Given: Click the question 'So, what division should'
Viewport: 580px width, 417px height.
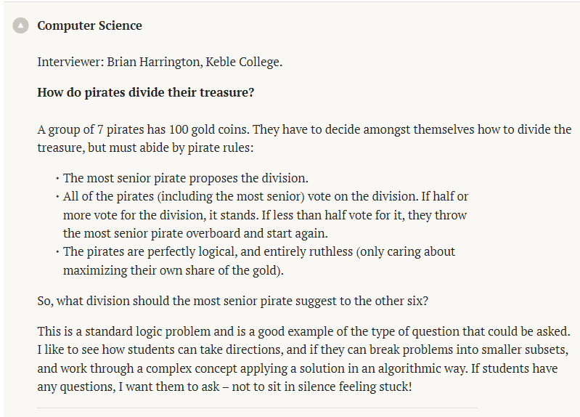Looking at the screenshot, I should coord(233,301).
